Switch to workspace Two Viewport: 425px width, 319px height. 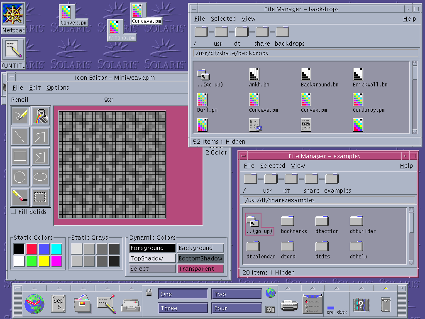(236, 294)
